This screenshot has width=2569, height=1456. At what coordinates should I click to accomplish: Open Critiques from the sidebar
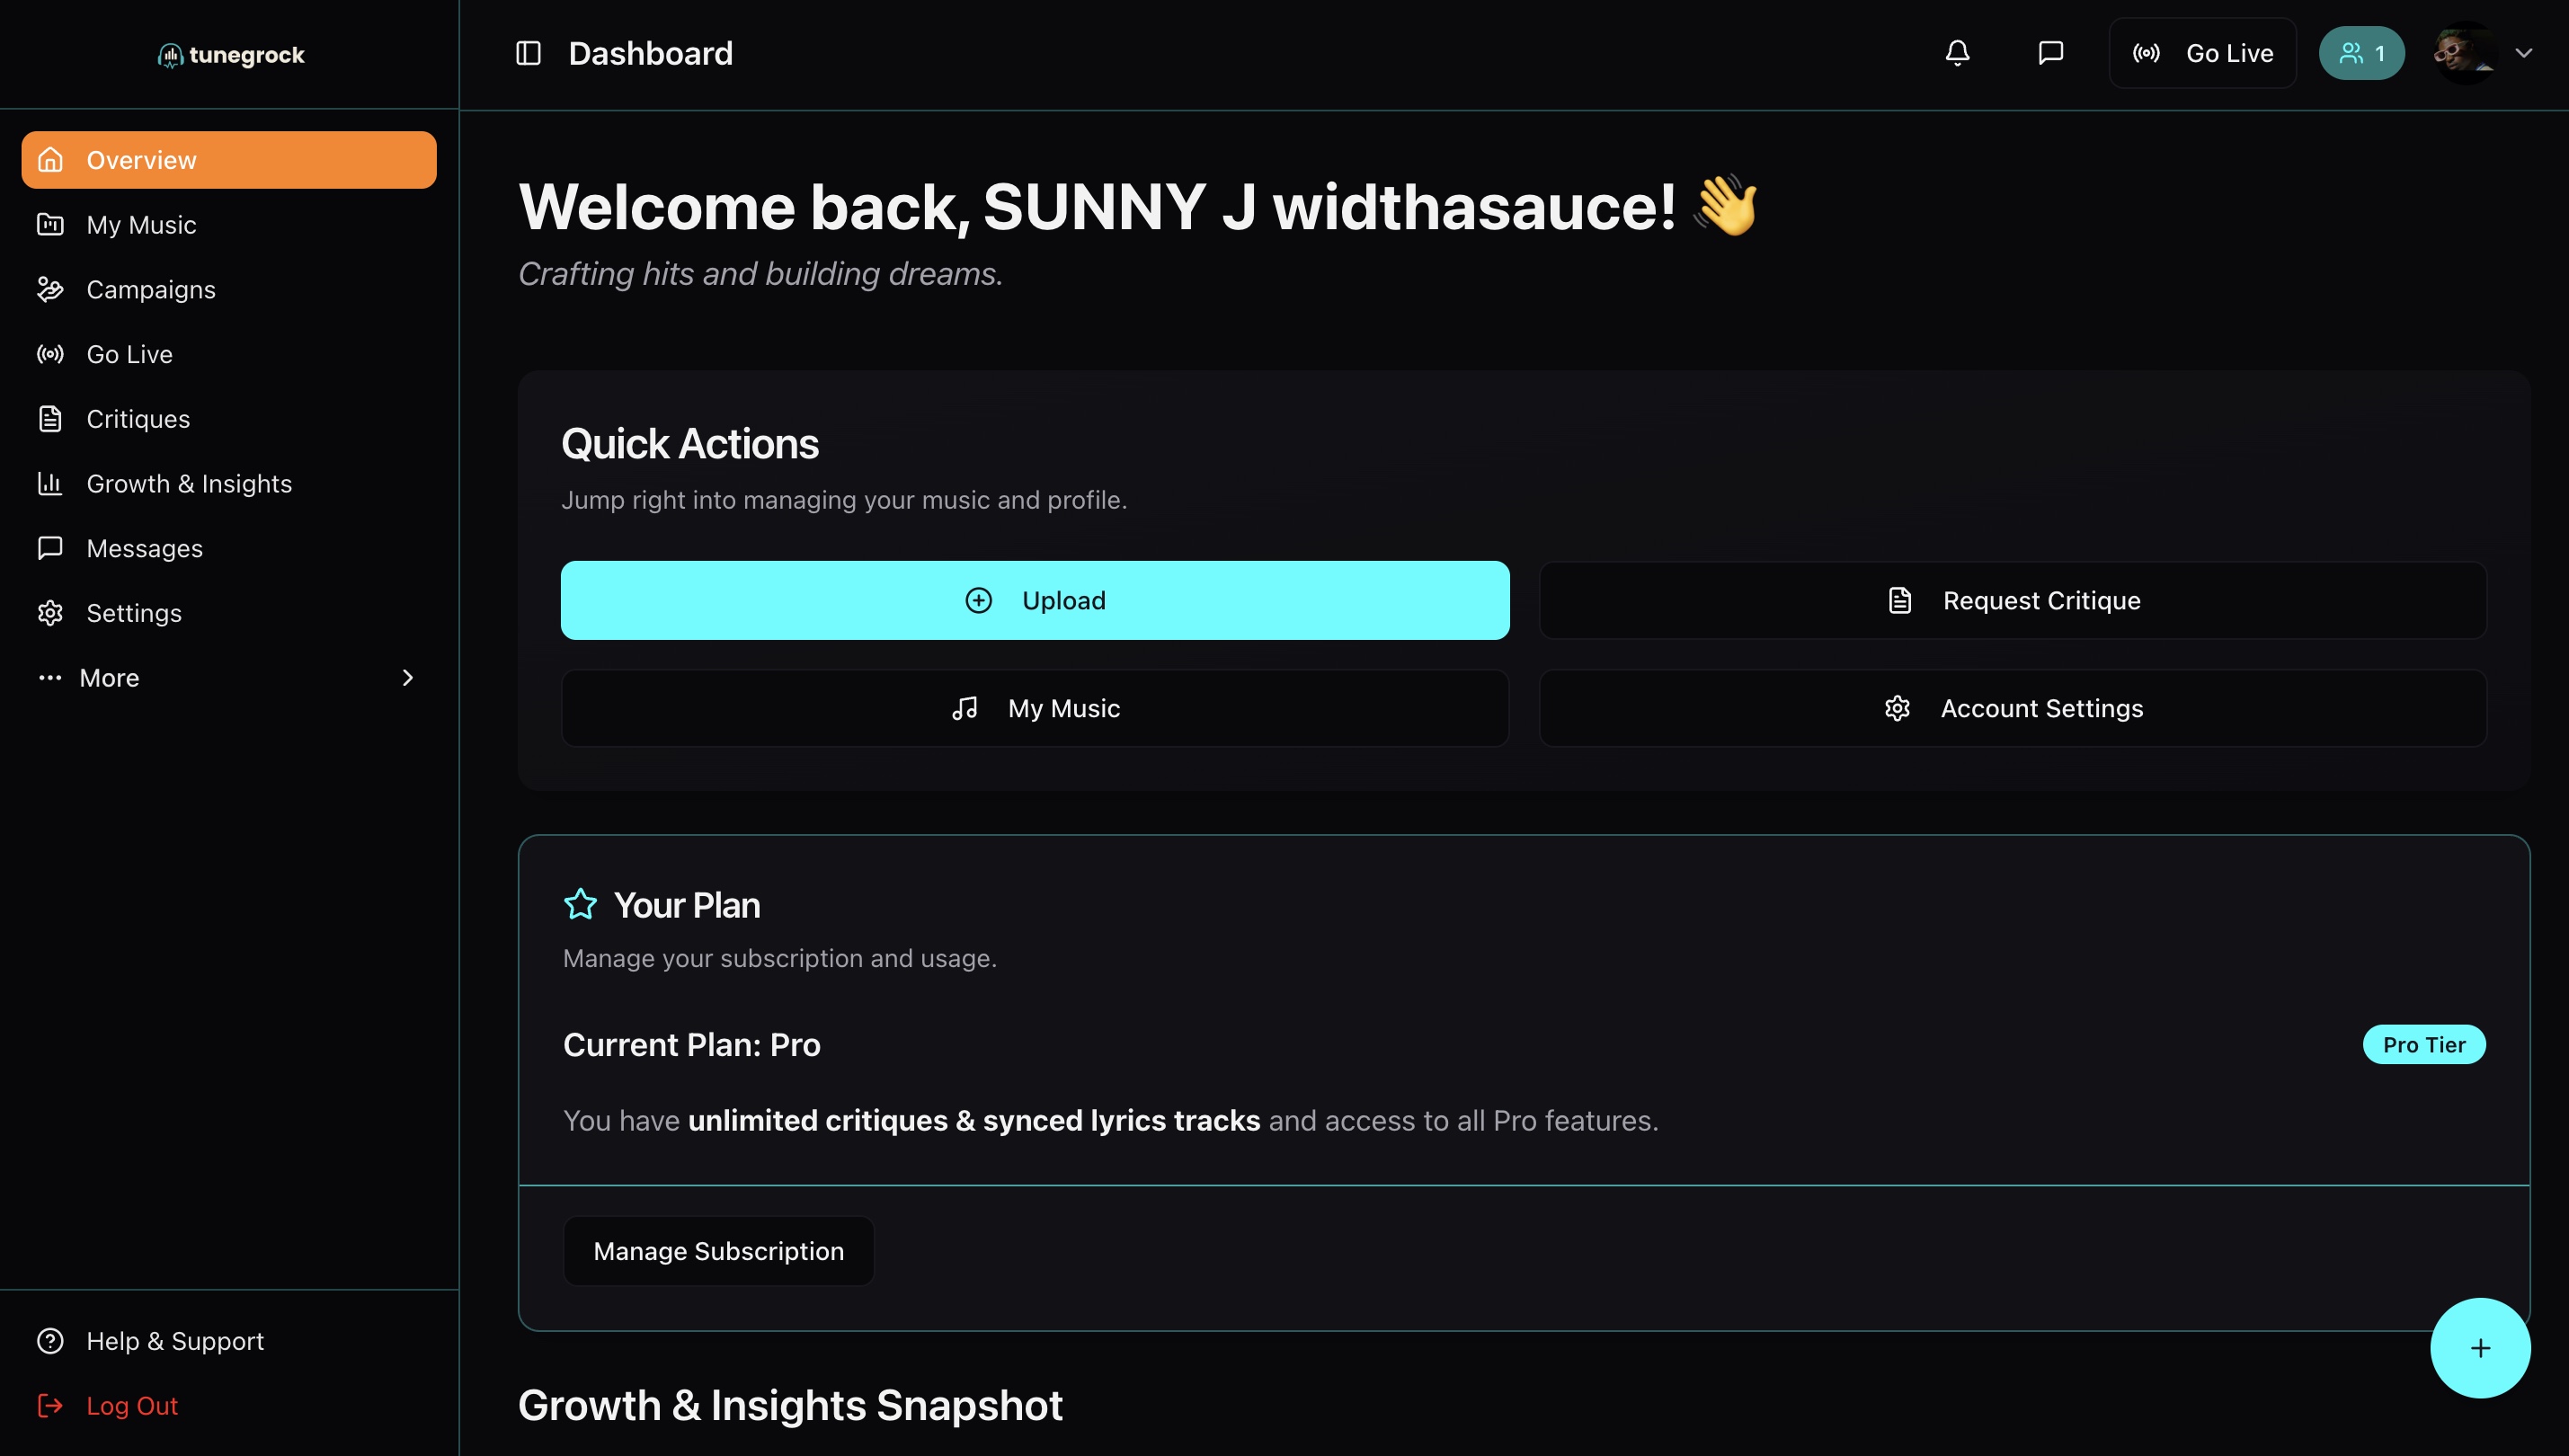click(x=138, y=418)
